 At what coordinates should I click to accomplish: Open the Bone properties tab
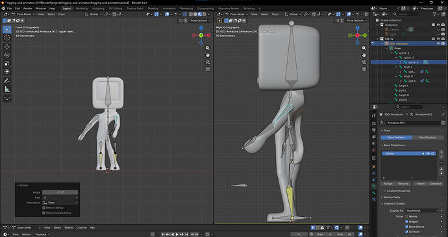pos(374,193)
